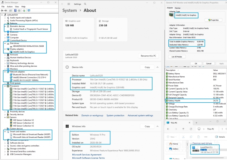This screenshot has height=160, width=227.
Task: Click the monitor icon in Device Manager toolbar
Action: coord(29,10)
